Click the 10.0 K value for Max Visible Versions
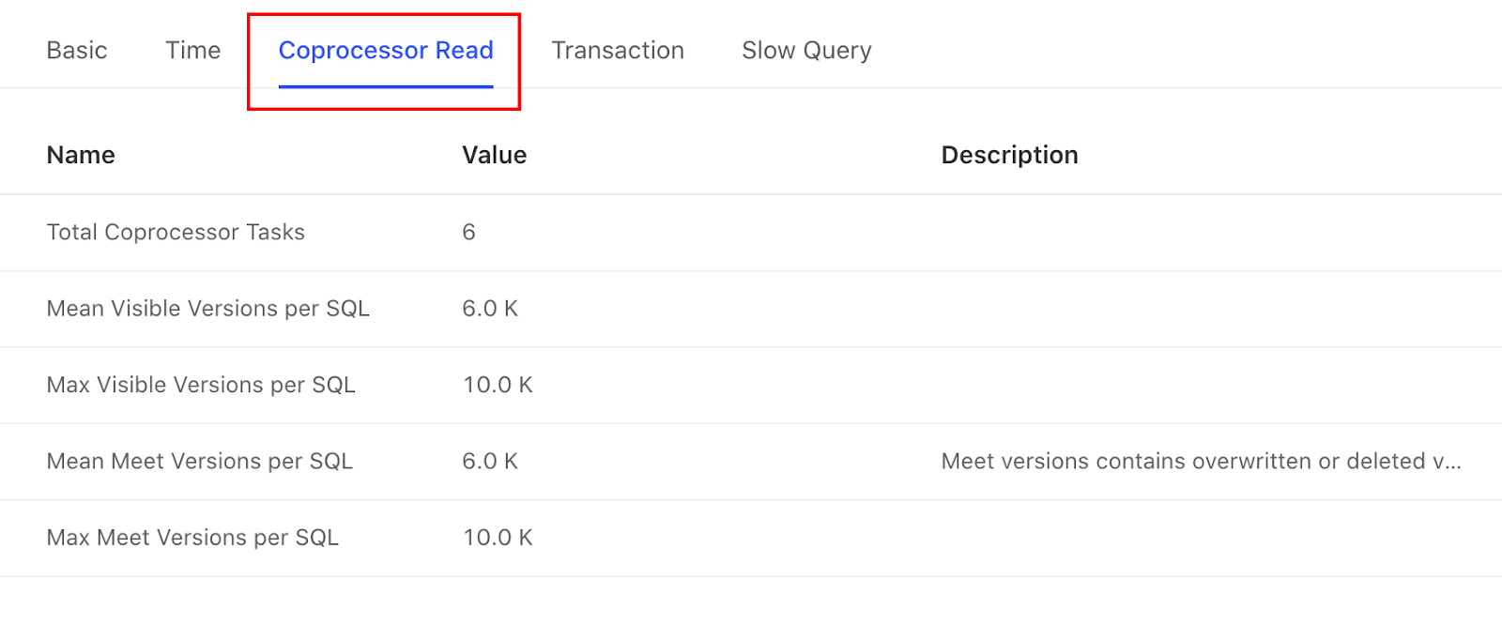The height and width of the screenshot is (625, 1502). tap(498, 385)
